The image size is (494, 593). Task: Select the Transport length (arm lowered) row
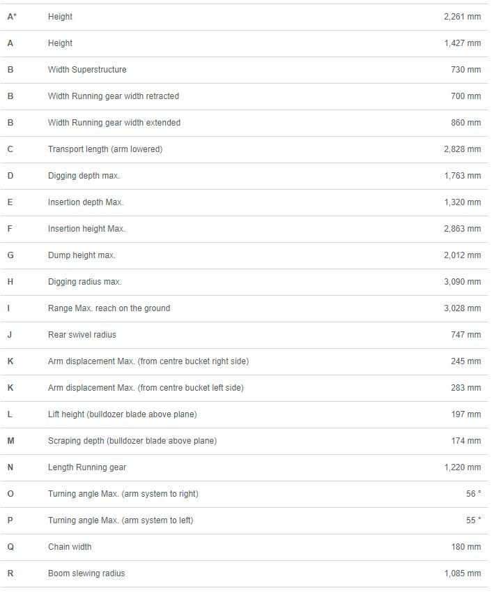point(245,149)
